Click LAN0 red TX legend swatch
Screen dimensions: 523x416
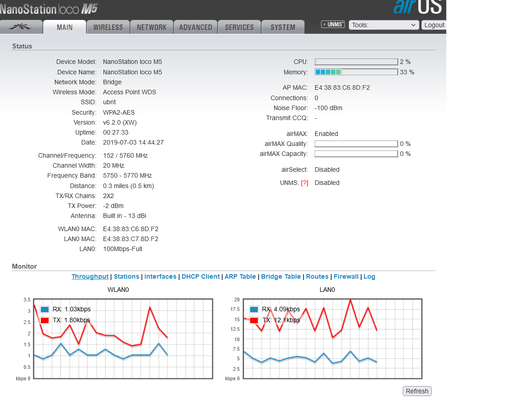click(x=254, y=320)
